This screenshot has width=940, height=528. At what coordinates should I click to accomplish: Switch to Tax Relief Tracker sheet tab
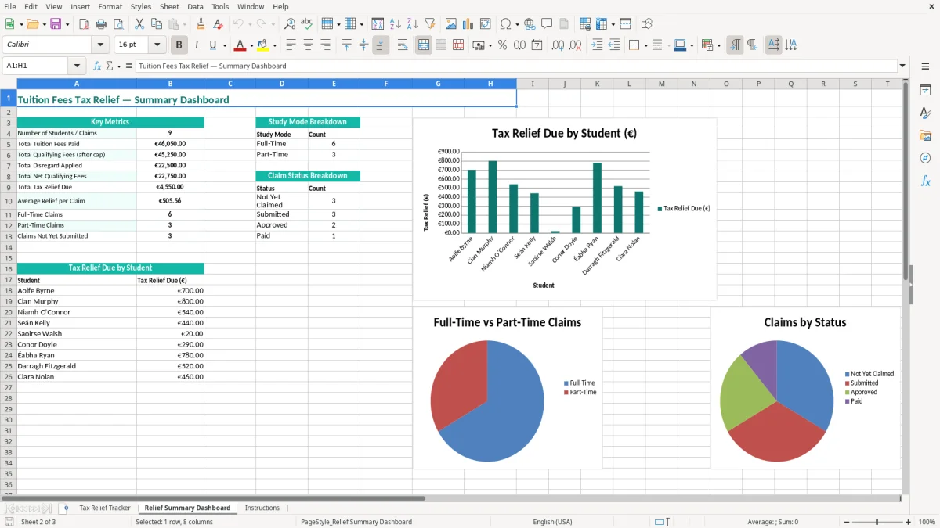coord(105,508)
